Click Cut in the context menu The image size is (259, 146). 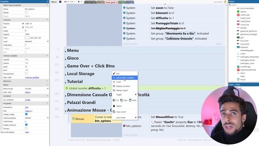pyautogui.click(x=116, y=100)
